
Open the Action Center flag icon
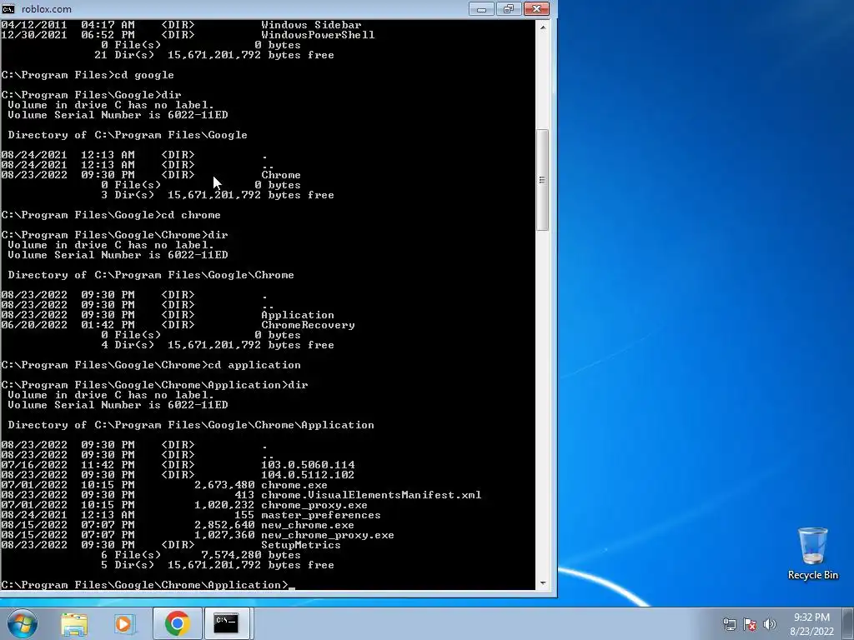click(x=750, y=624)
